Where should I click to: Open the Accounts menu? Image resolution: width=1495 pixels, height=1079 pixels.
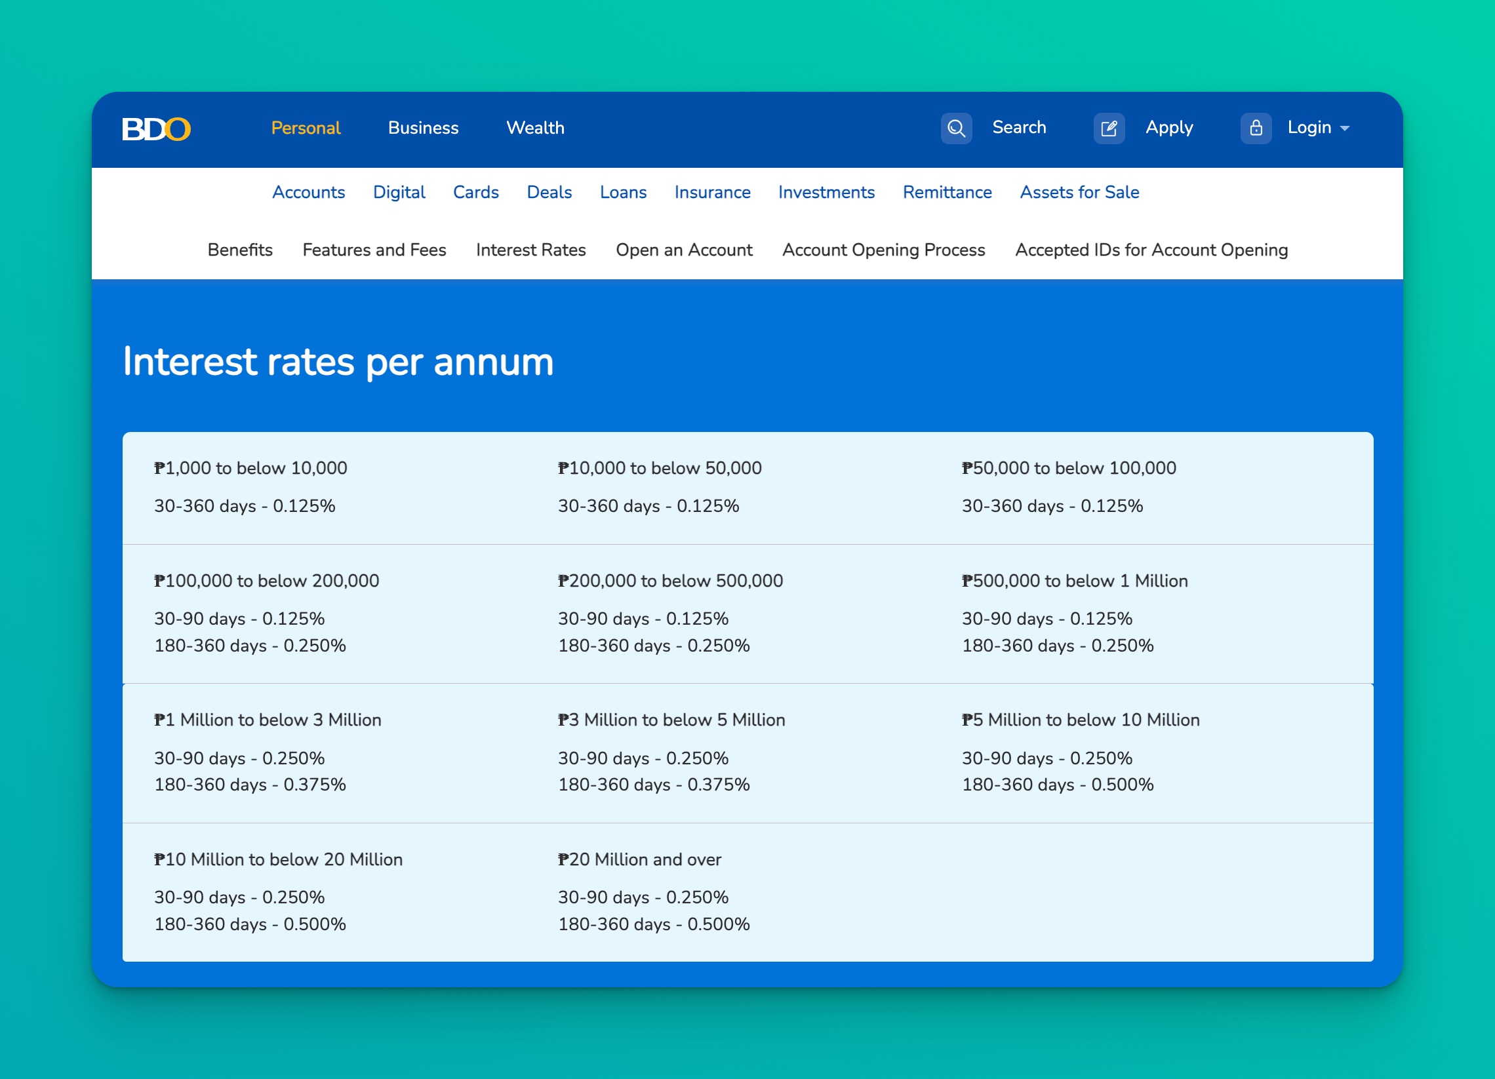[x=308, y=193]
